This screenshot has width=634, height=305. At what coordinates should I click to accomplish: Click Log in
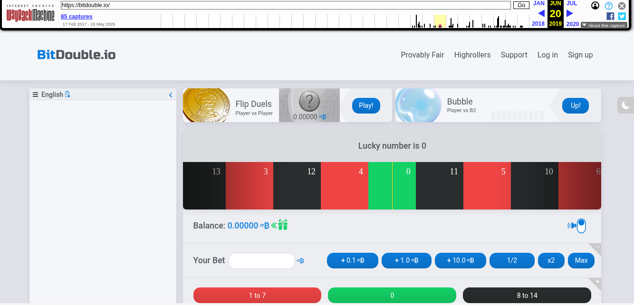tap(548, 55)
